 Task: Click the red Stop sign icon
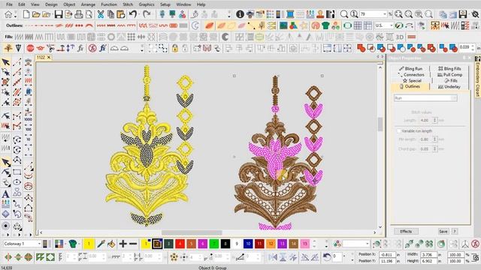tap(30, 48)
